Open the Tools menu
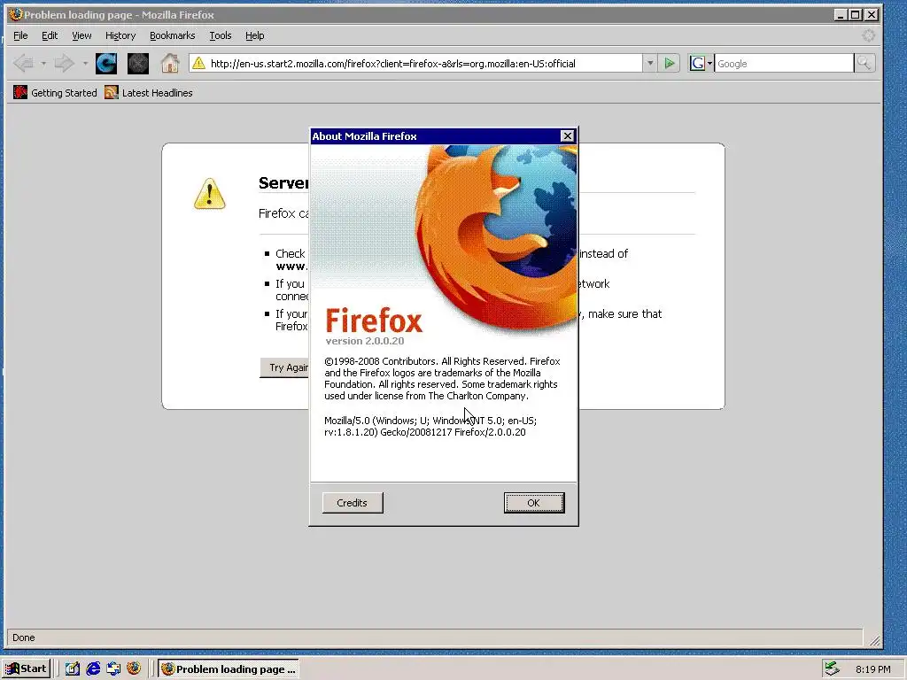This screenshot has width=907, height=680. [x=220, y=35]
